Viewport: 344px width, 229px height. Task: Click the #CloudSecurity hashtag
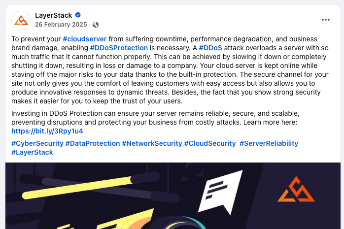[x=210, y=143]
